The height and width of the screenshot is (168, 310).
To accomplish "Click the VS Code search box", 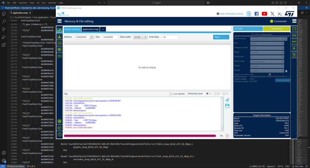I will click(156, 3).
